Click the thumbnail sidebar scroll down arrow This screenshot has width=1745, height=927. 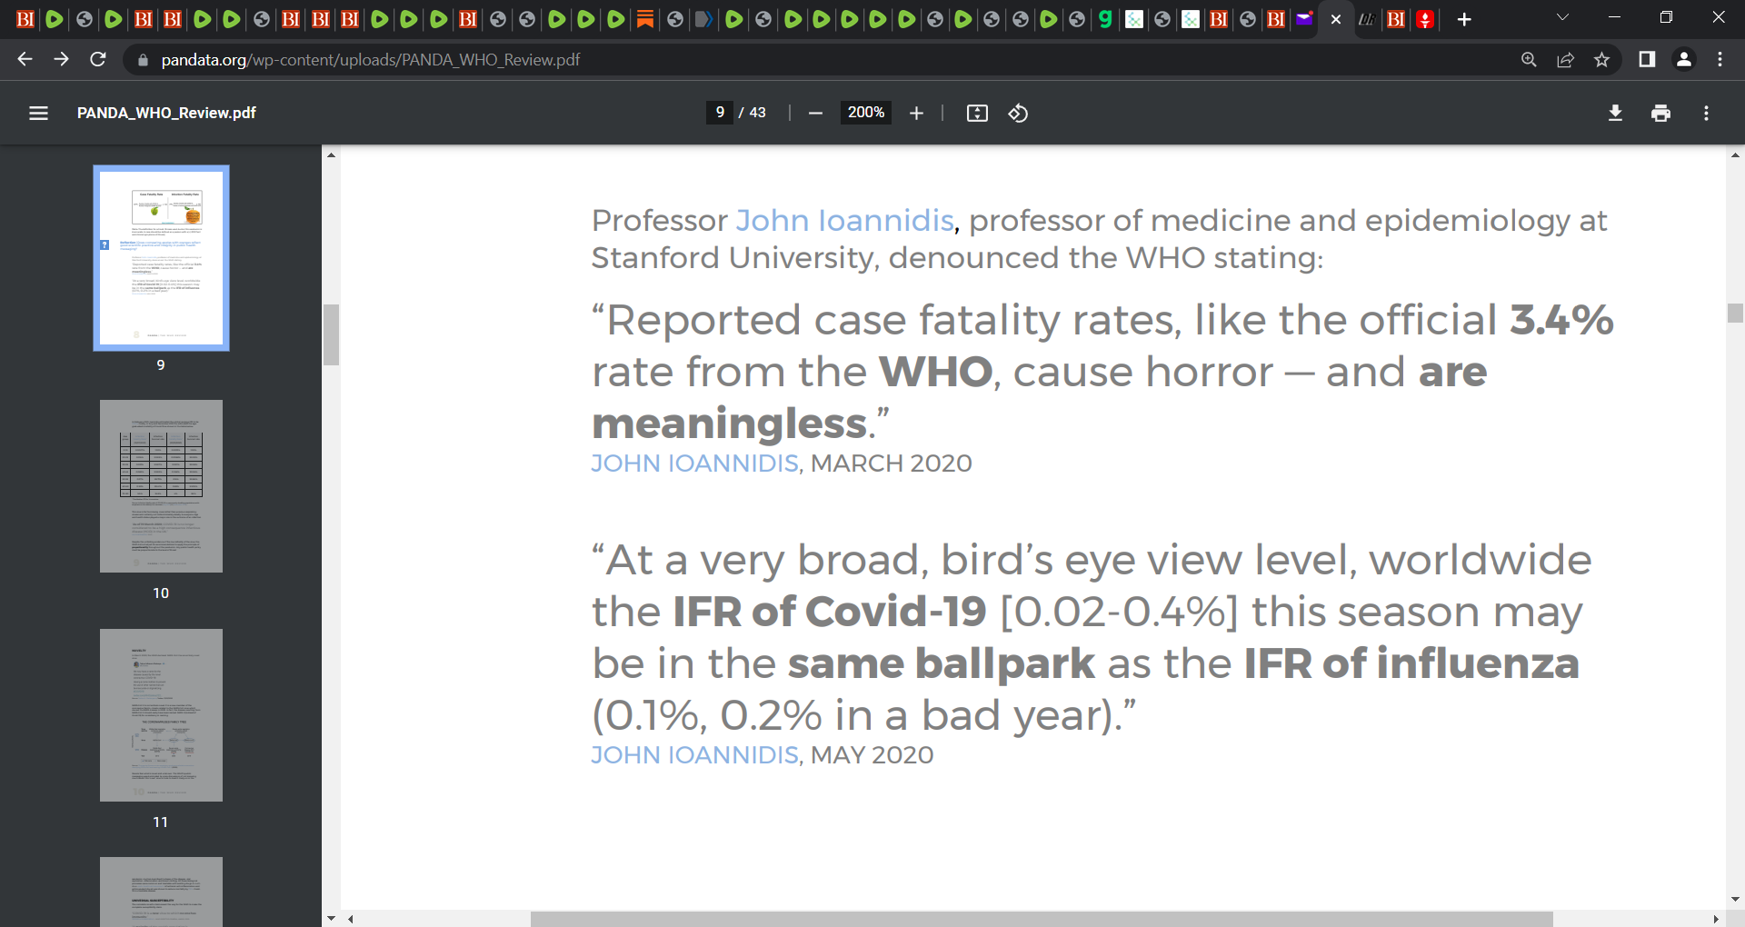(x=331, y=919)
